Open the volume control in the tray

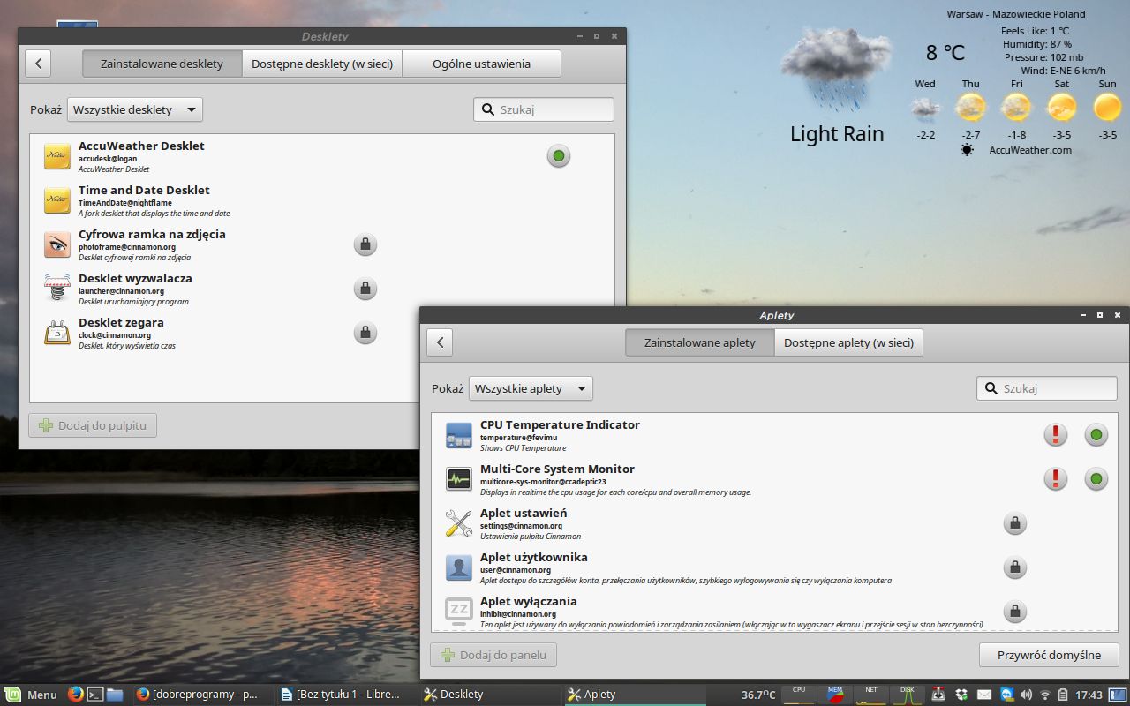1026,695
